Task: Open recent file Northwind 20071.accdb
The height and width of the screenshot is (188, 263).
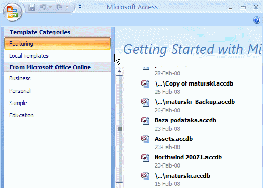Action: coord(188,157)
